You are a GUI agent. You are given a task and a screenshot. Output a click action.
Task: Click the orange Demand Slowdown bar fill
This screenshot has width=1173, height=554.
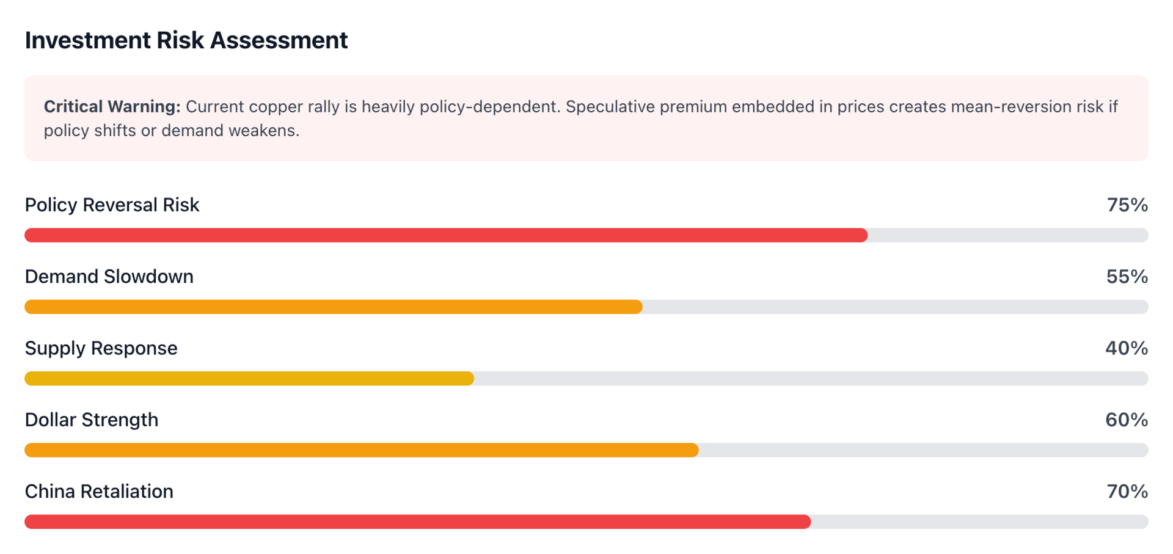tap(333, 307)
